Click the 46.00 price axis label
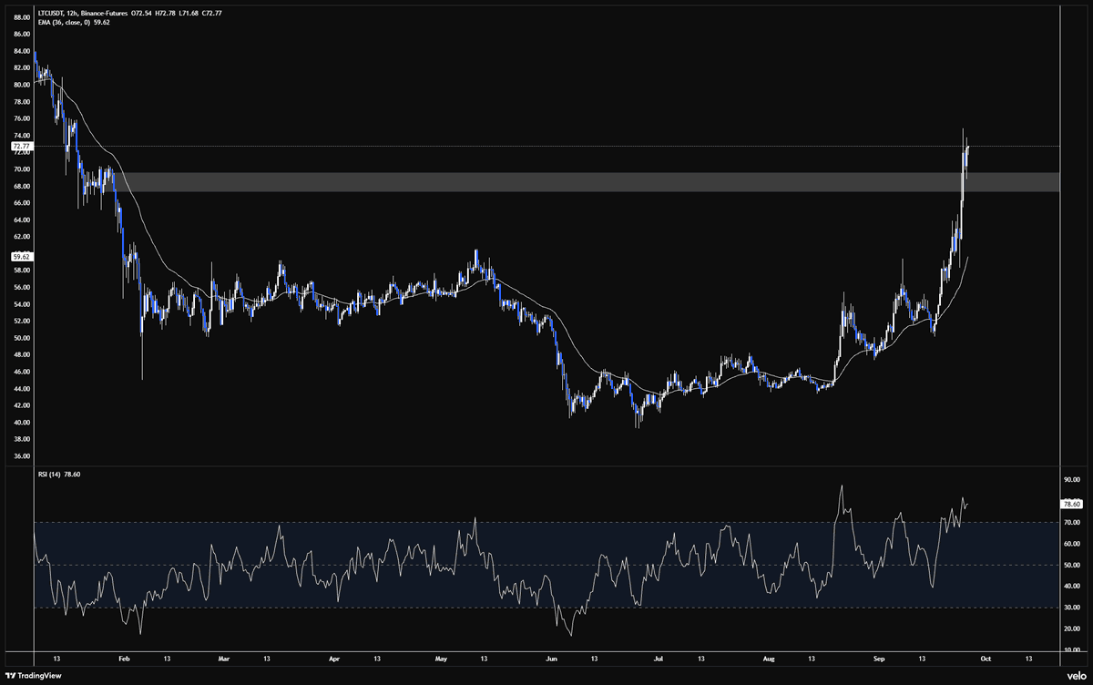 pyautogui.click(x=21, y=372)
